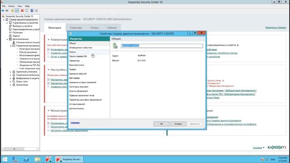Collapse the Мониторинг section triangle in main pane
The width and height of the screenshot is (290, 163).
[48, 110]
